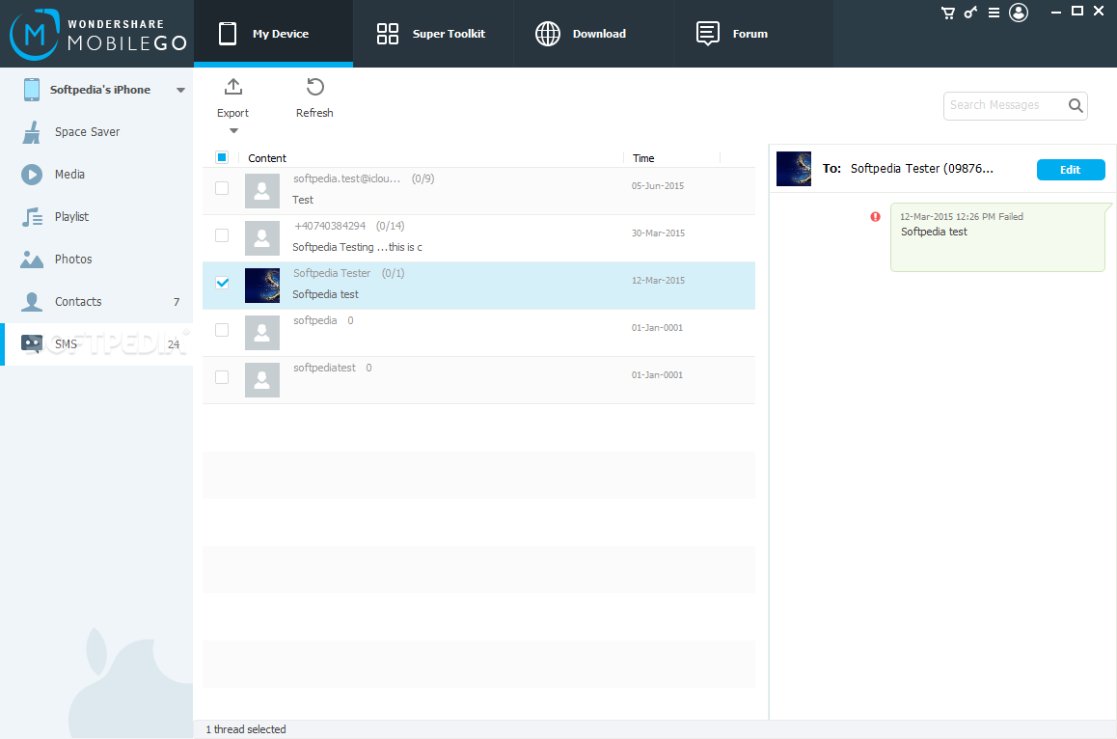The height and width of the screenshot is (739, 1117).
Task: Open the Media section
Action: [x=96, y=175]
